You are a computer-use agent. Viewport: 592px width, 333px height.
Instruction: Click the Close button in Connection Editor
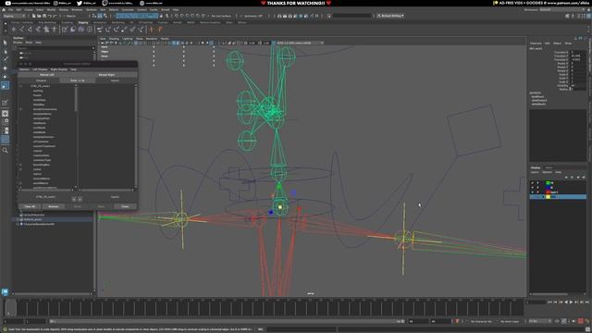(125, 206)
